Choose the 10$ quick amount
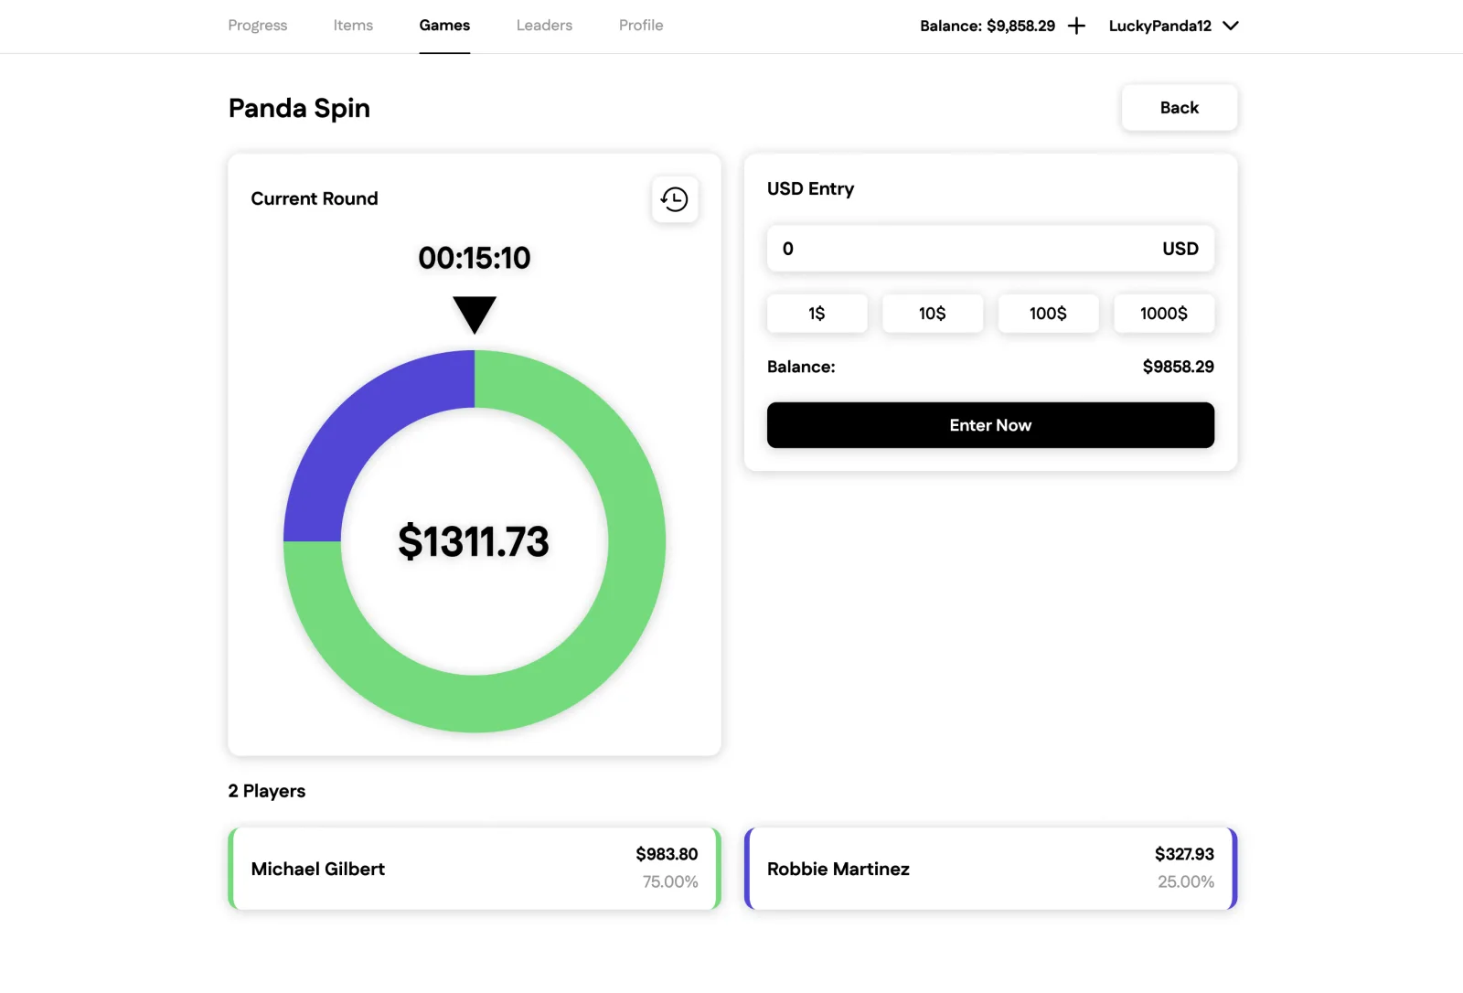The height and width of the screenshot is (993, 1463). pyautogui.click(x=933, y=314)
